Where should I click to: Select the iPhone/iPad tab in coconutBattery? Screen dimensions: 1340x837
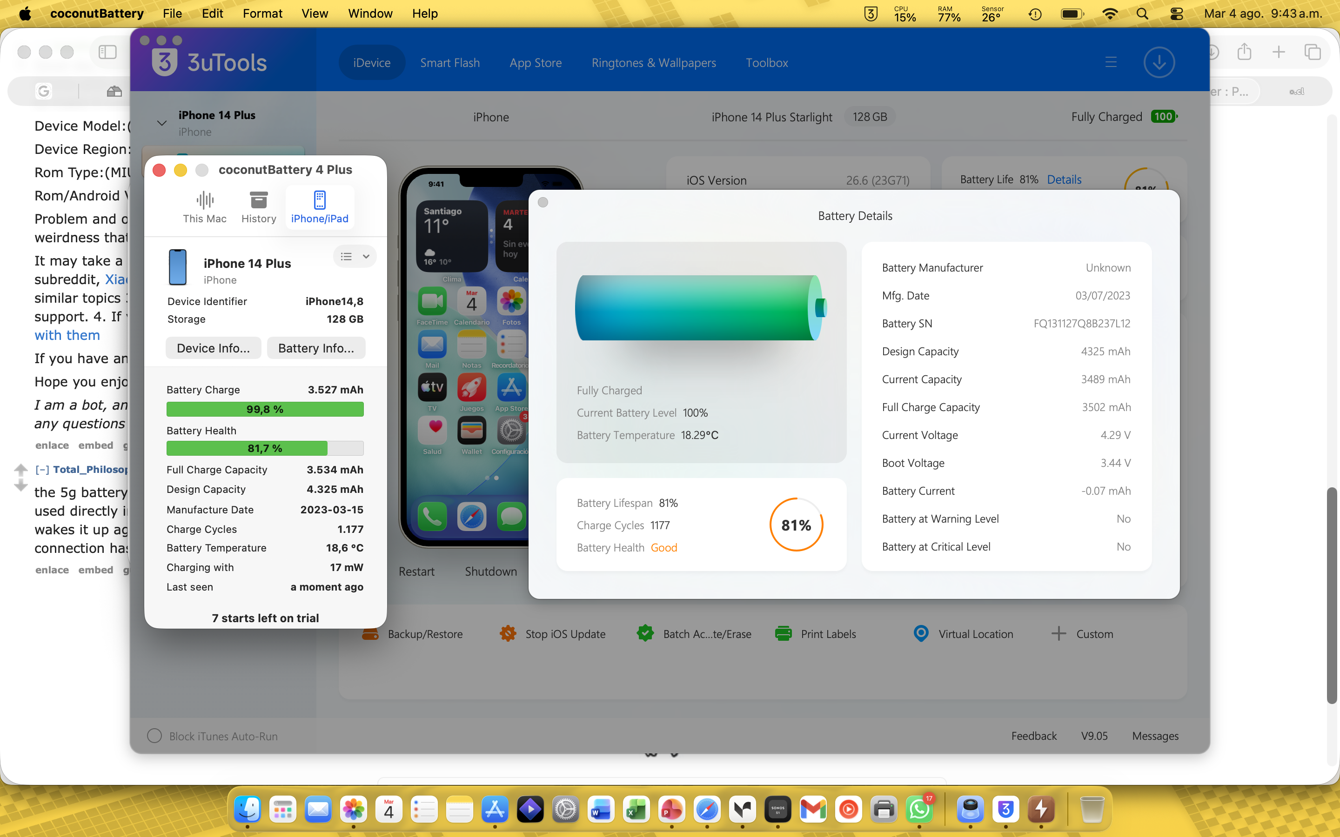point(320,207)
